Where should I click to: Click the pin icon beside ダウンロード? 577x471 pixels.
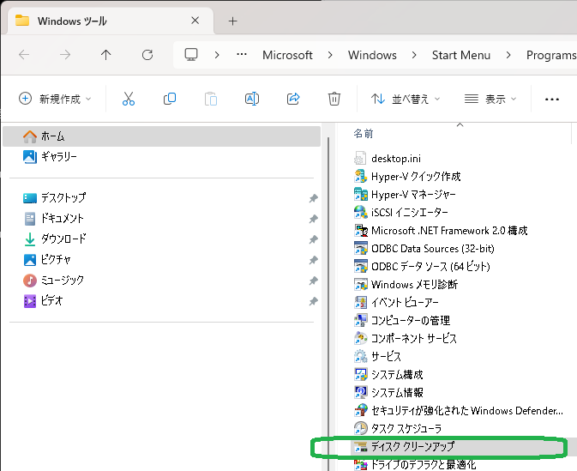(313, 239)
